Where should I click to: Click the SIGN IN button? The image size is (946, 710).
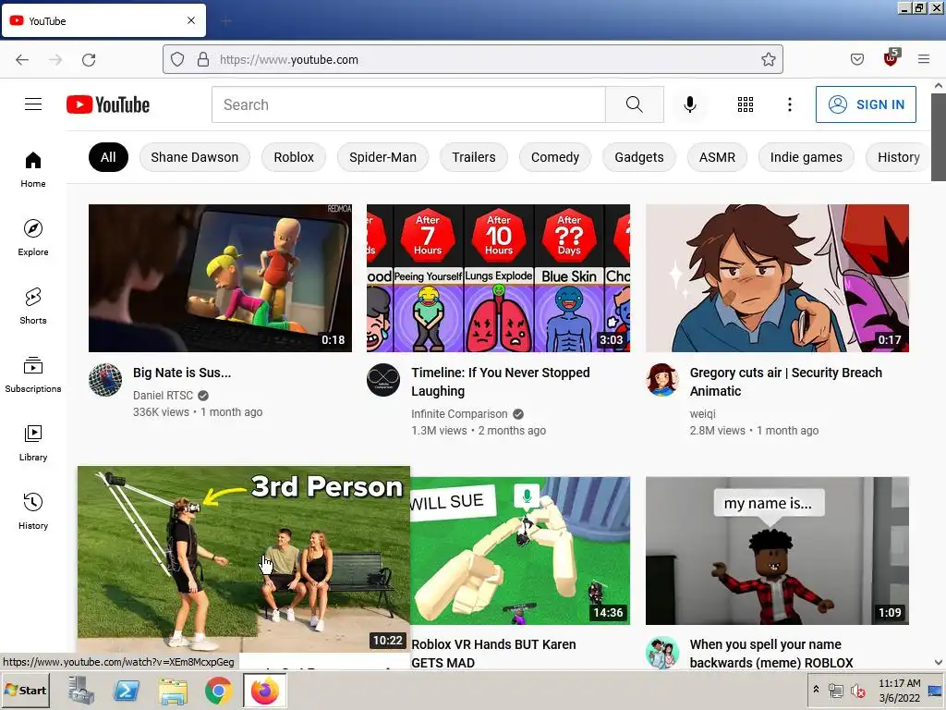pos(866,104)
